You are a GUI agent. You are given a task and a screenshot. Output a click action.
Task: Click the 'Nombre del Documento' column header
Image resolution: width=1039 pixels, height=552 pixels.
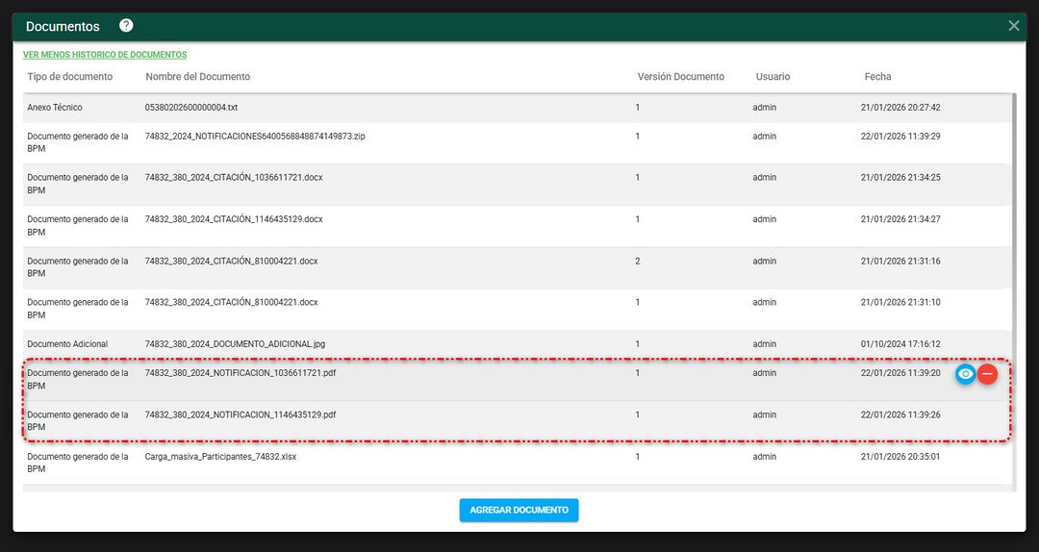click(x=197, y=77)
